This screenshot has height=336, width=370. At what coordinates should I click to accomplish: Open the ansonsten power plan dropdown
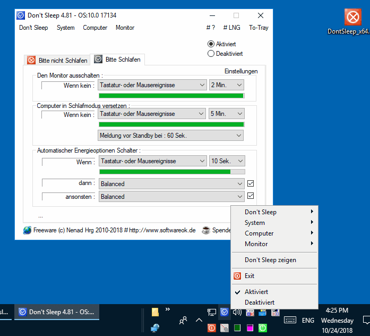click(171, 196)
